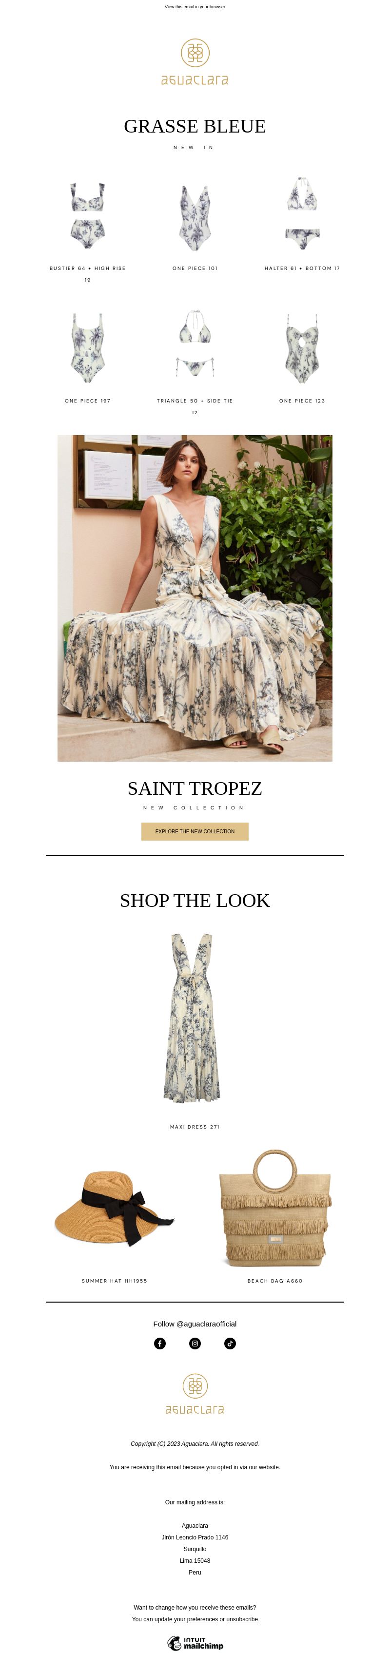The image size is (390, 1671).
Task: Open the Instagram social icon
Action: (195, 1344)
